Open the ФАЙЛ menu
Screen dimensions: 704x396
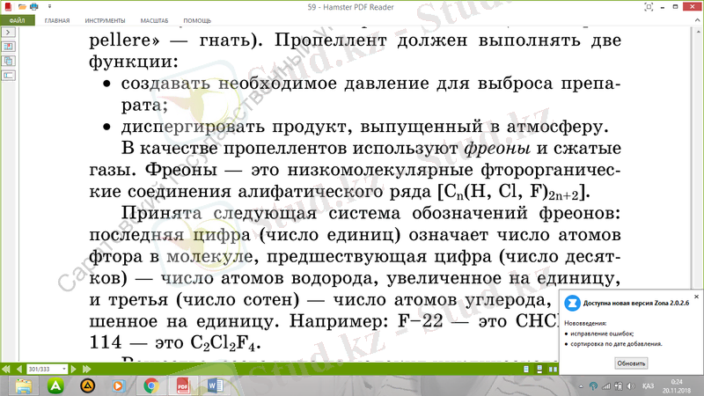click(17, 20)
